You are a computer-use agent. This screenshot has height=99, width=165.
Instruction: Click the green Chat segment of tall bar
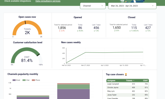pos(73,87)
